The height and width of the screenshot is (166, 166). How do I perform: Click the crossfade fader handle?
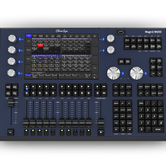[101, 123]
